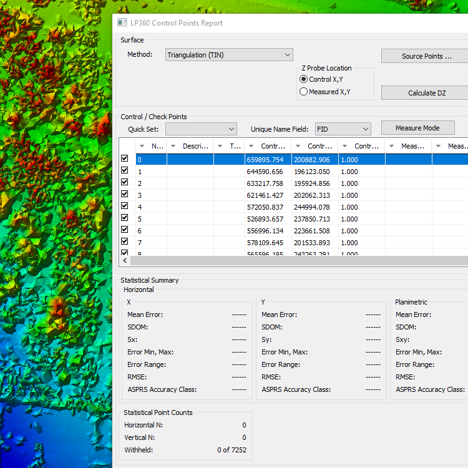
Task: Click the LP360 Control Points Report window icon
Action: point(122,22)
